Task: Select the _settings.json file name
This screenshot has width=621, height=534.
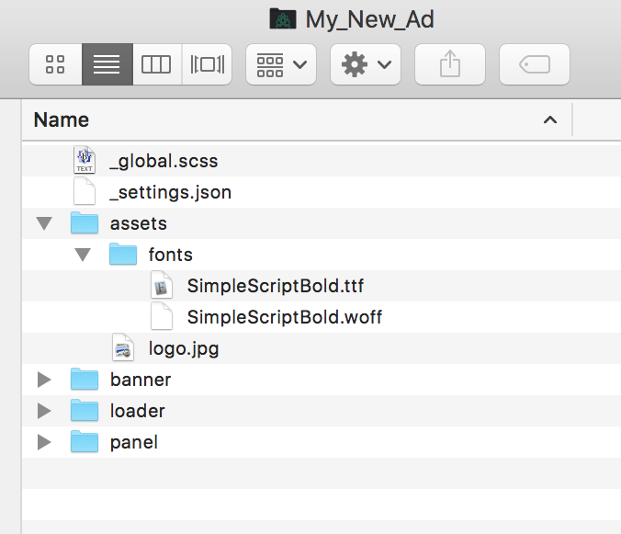Action: 171,192
